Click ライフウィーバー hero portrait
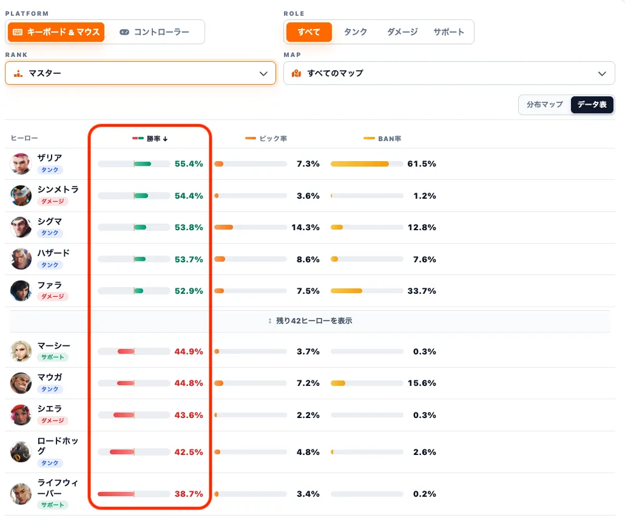Screen dimensions: 625x521 point(21,494)
